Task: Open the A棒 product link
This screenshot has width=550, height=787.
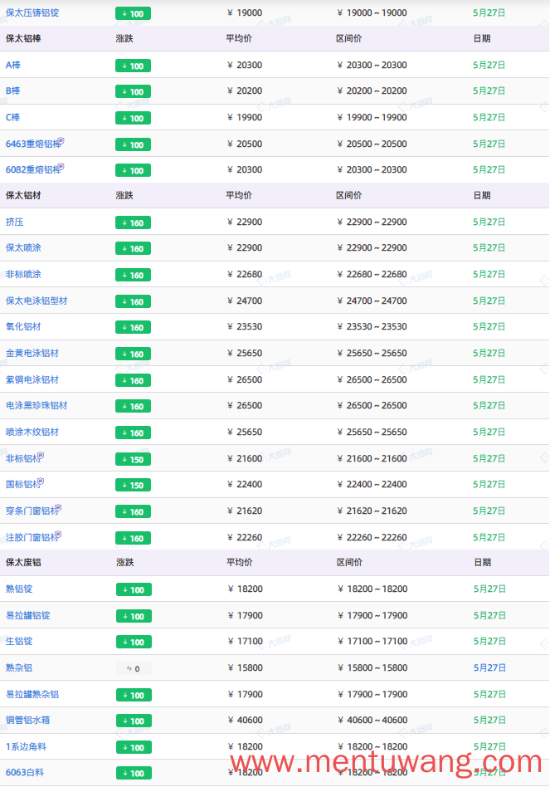Action: 13,65
